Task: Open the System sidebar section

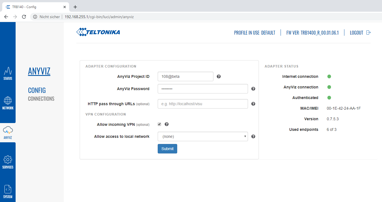Action: [x=8, y=192]
